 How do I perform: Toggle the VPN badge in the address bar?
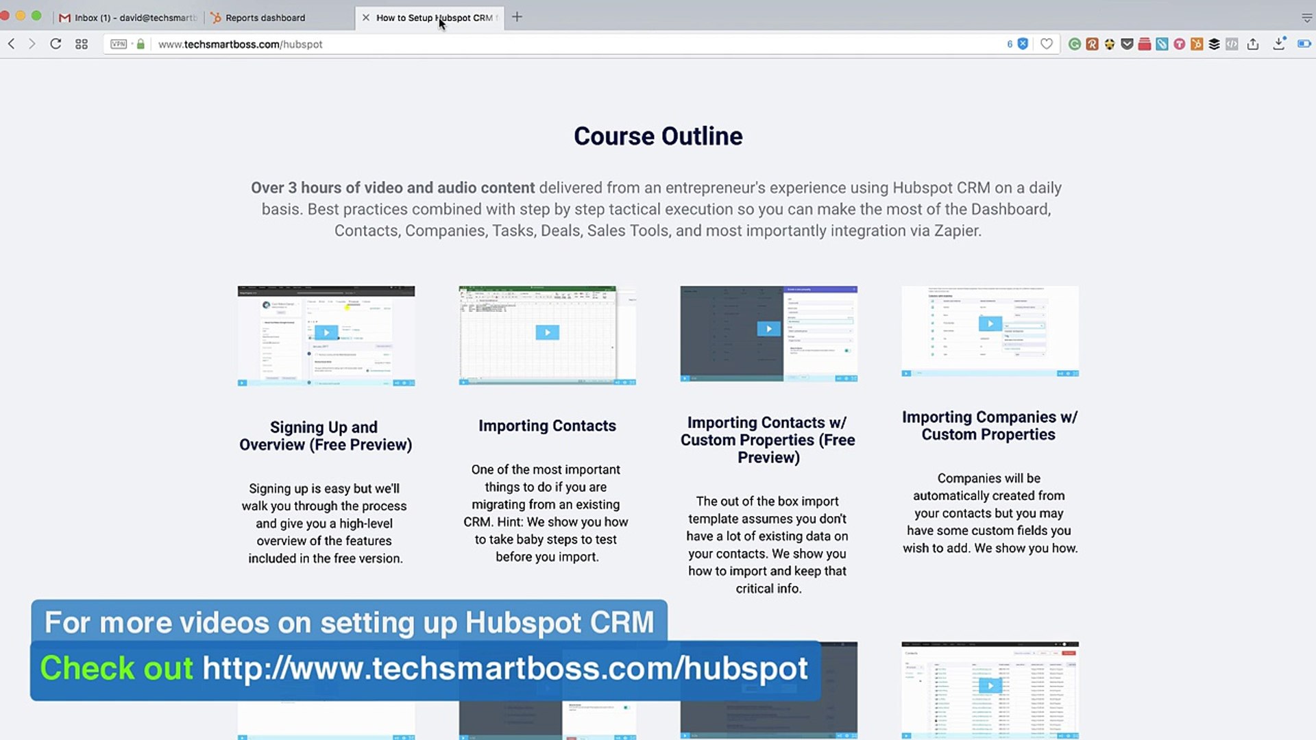pyautogui.click(x=119, y=44)
